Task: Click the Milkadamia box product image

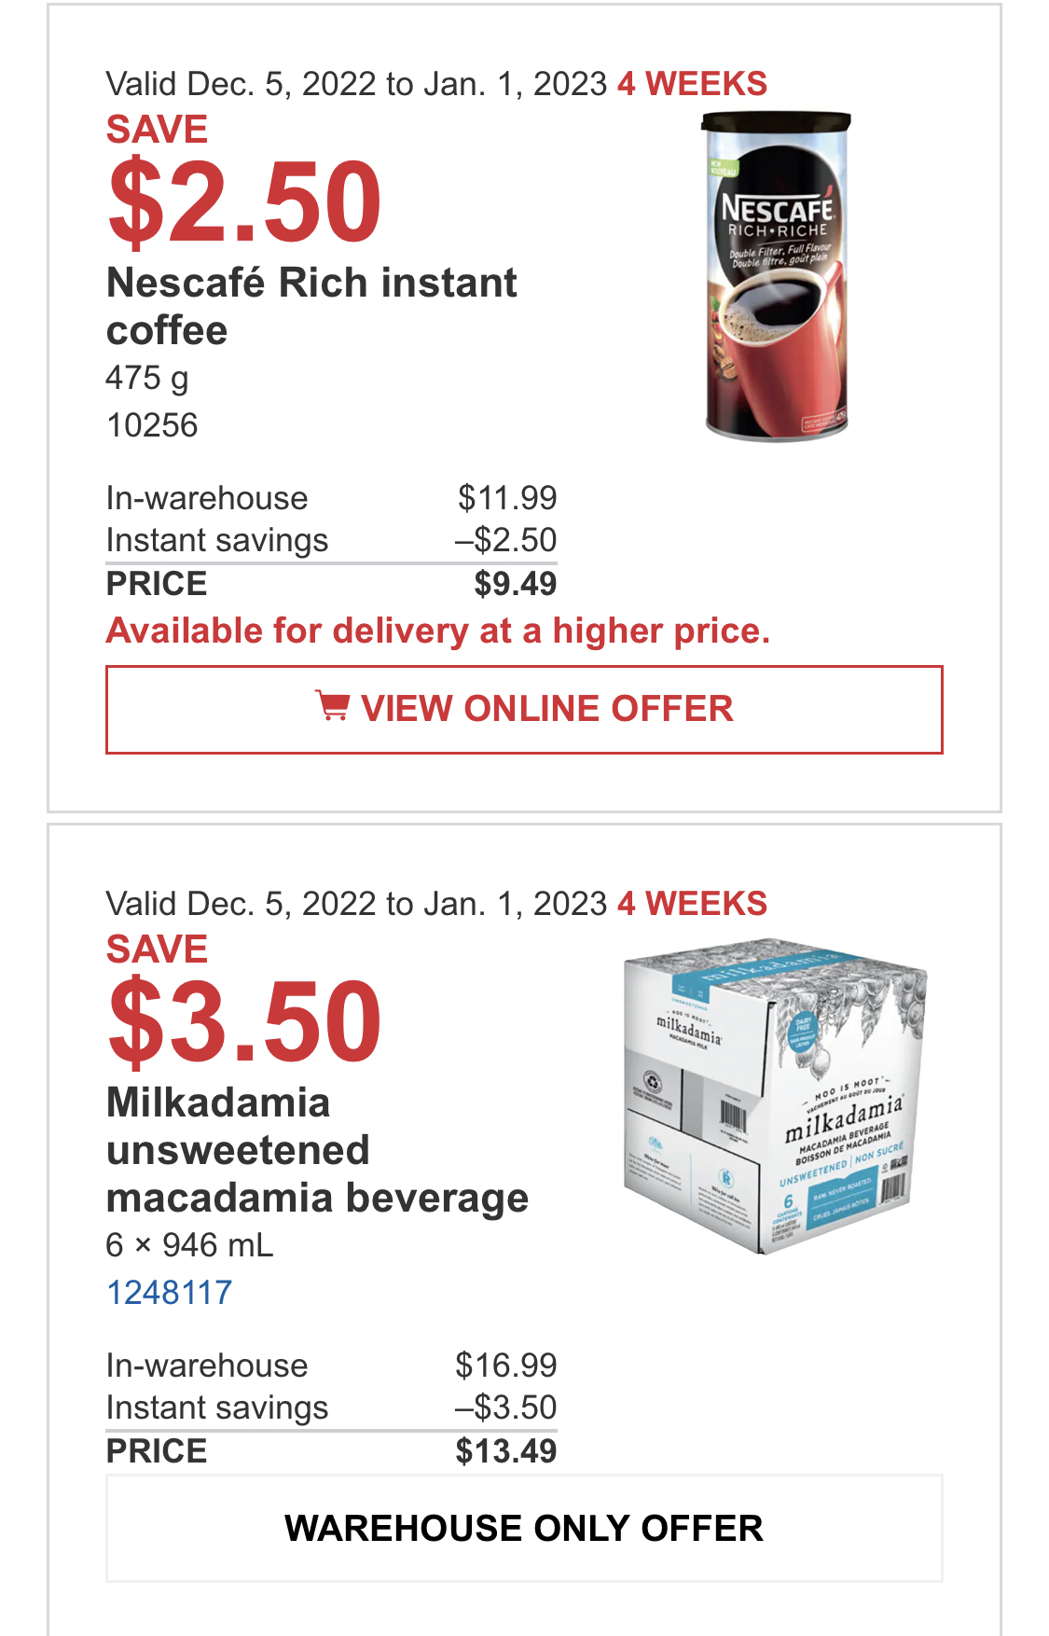Action: [776, 1097]
